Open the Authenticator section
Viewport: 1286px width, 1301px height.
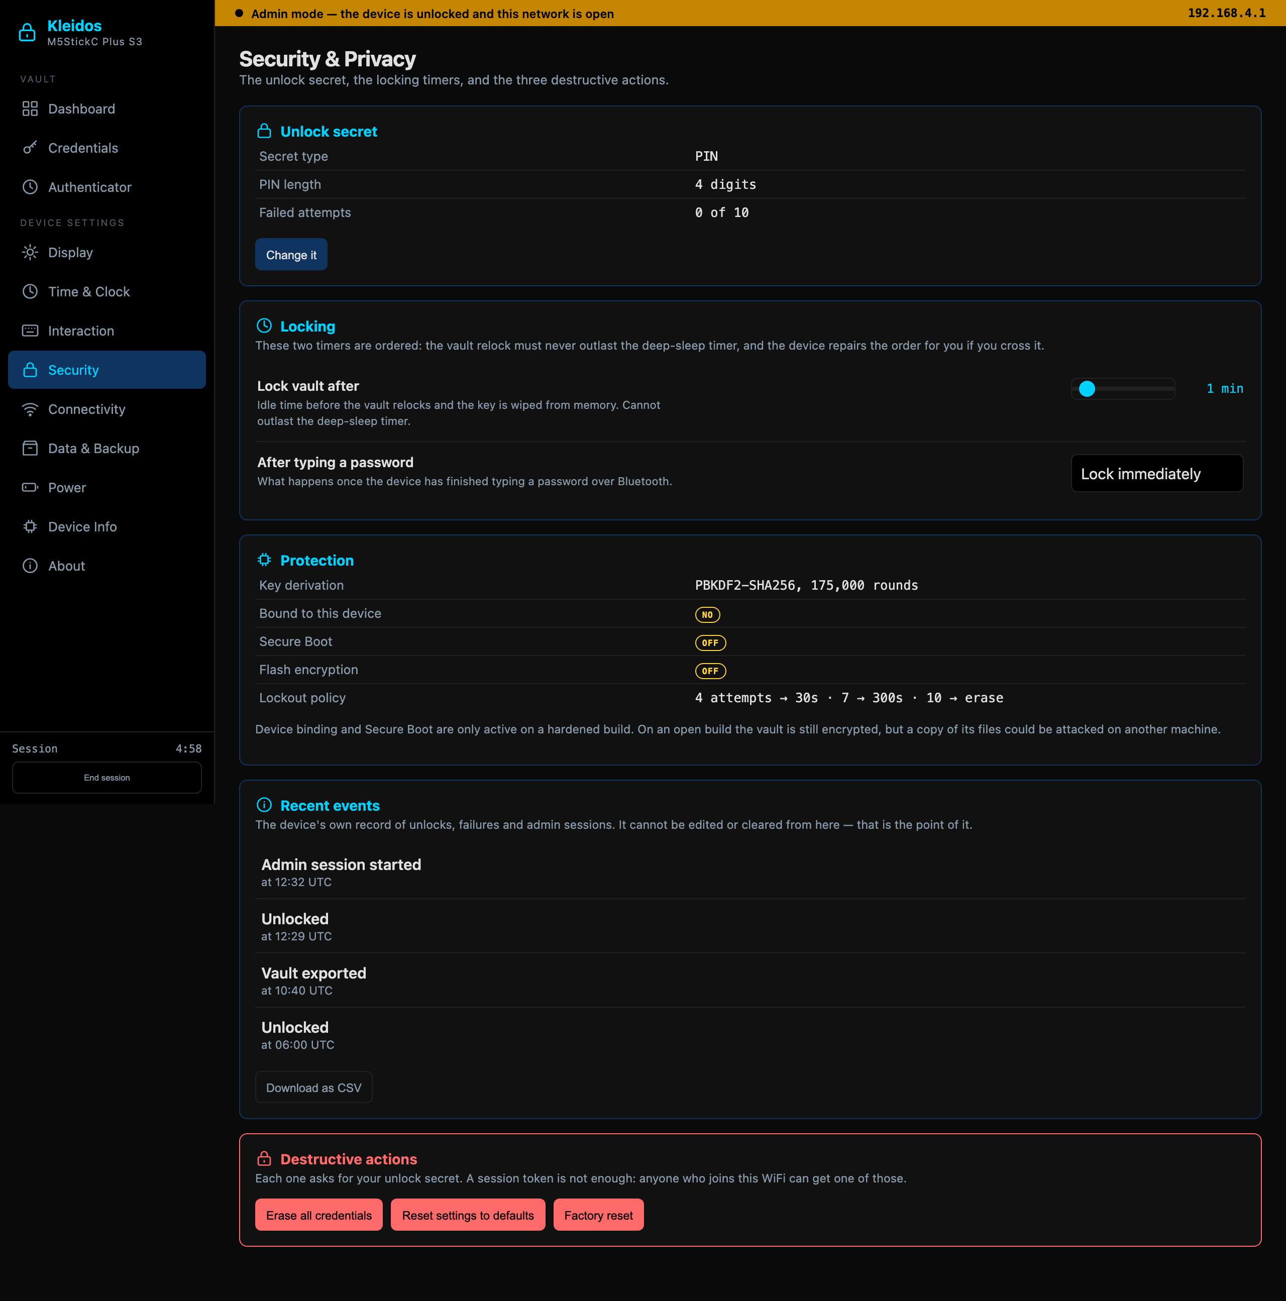pyautogui.click(x=107, y=186)
